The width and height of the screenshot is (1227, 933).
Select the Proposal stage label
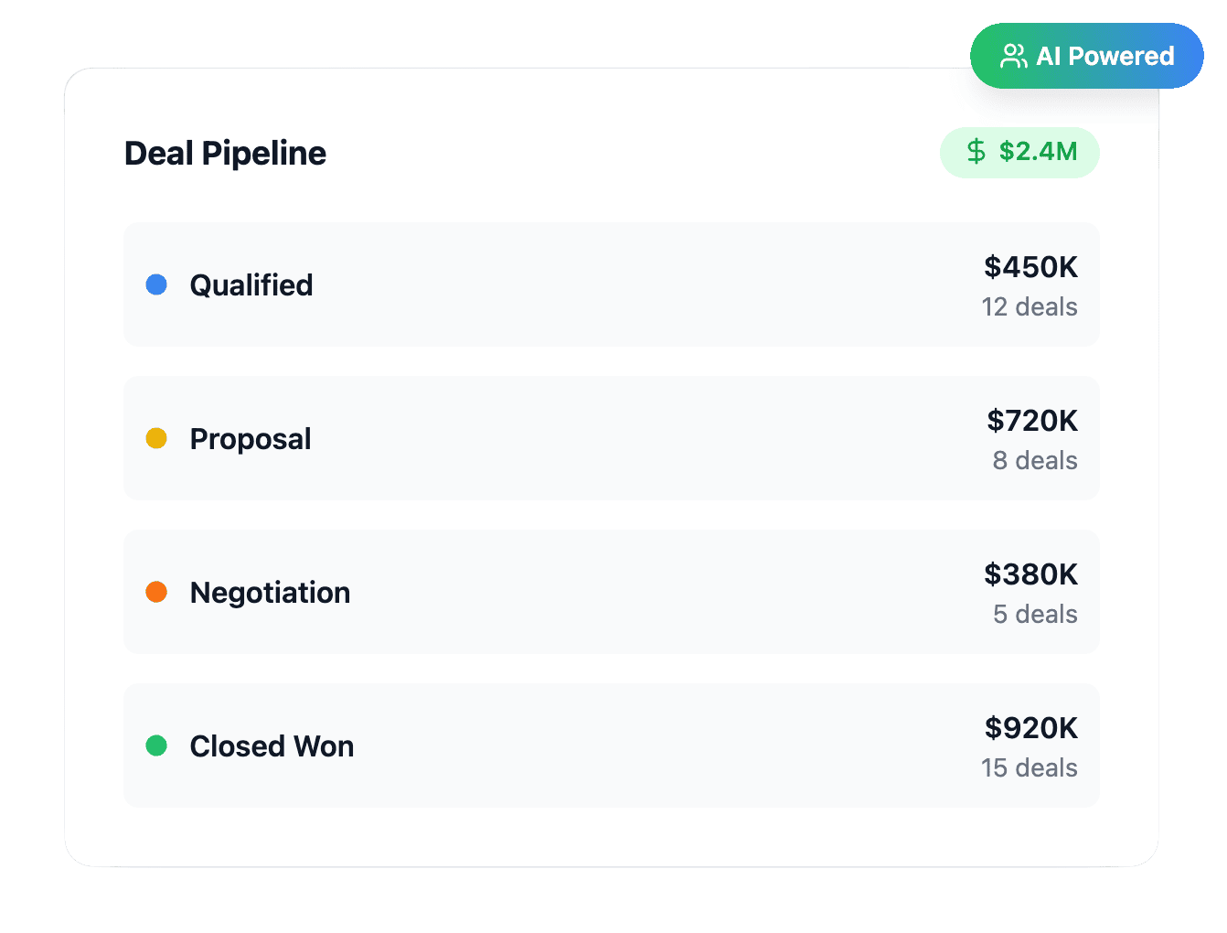click(251, 439)
